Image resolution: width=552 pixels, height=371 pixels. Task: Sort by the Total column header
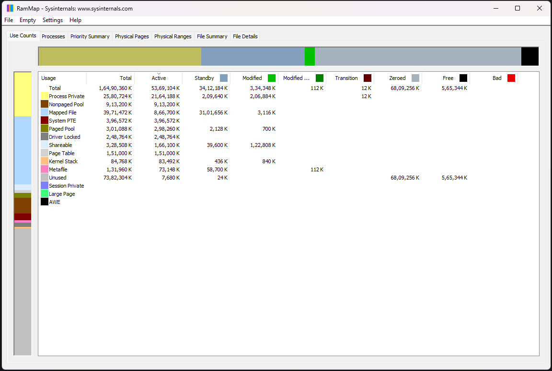[x=111, y=78]
